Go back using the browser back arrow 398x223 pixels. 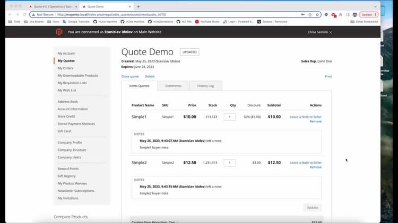(10, 14)
